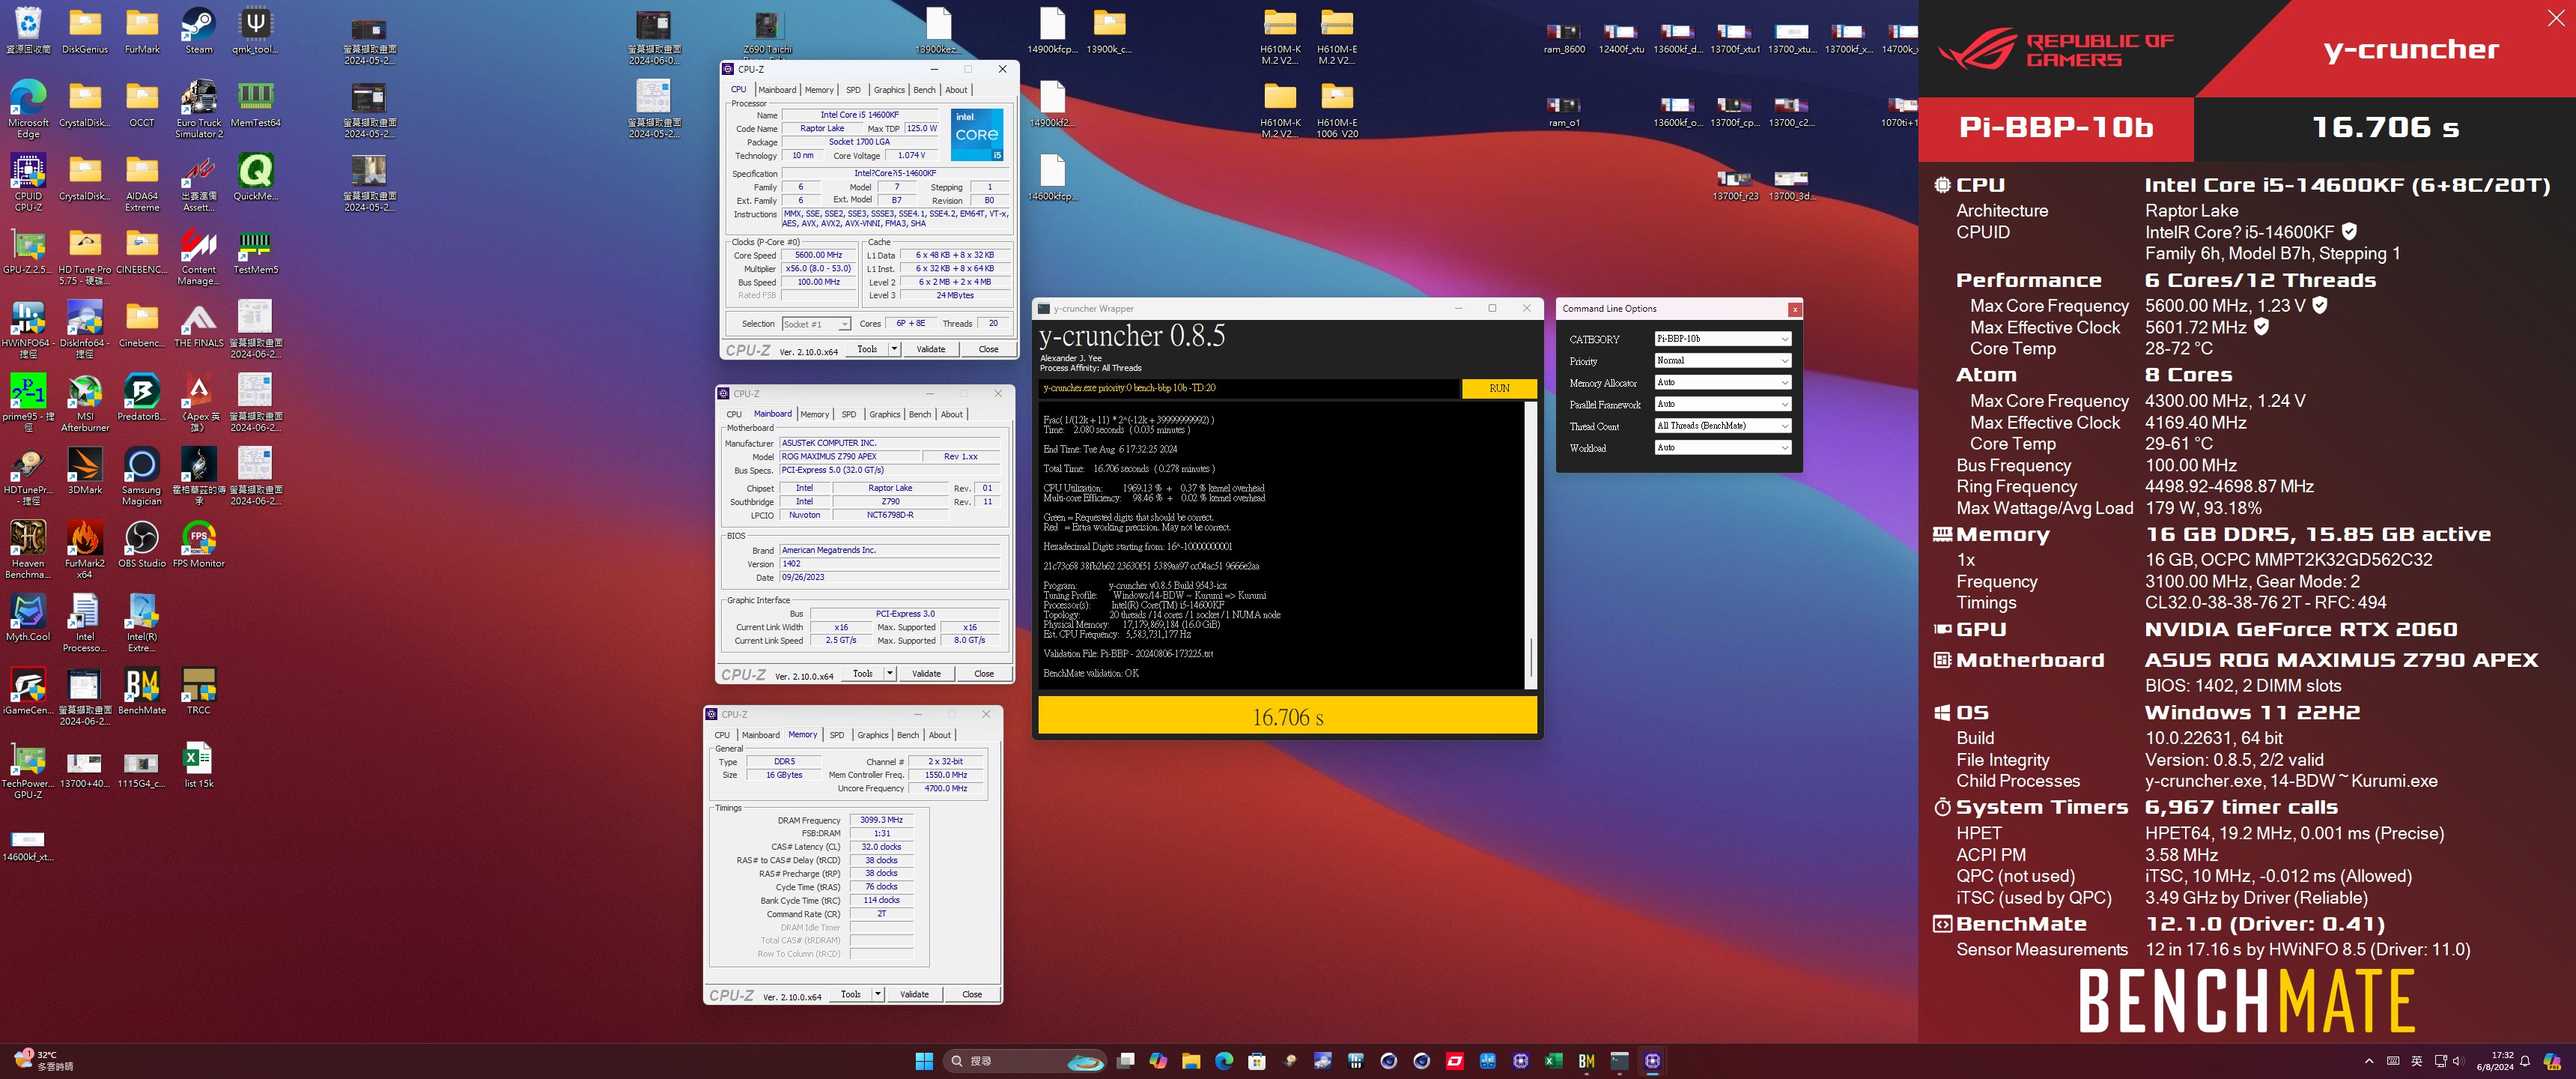Image resolution: width=2576 pixels, height=1079 pixels.
Task: Switch to the SPD tab in the CPU-Z CPU window
Action: coord(852,90)
